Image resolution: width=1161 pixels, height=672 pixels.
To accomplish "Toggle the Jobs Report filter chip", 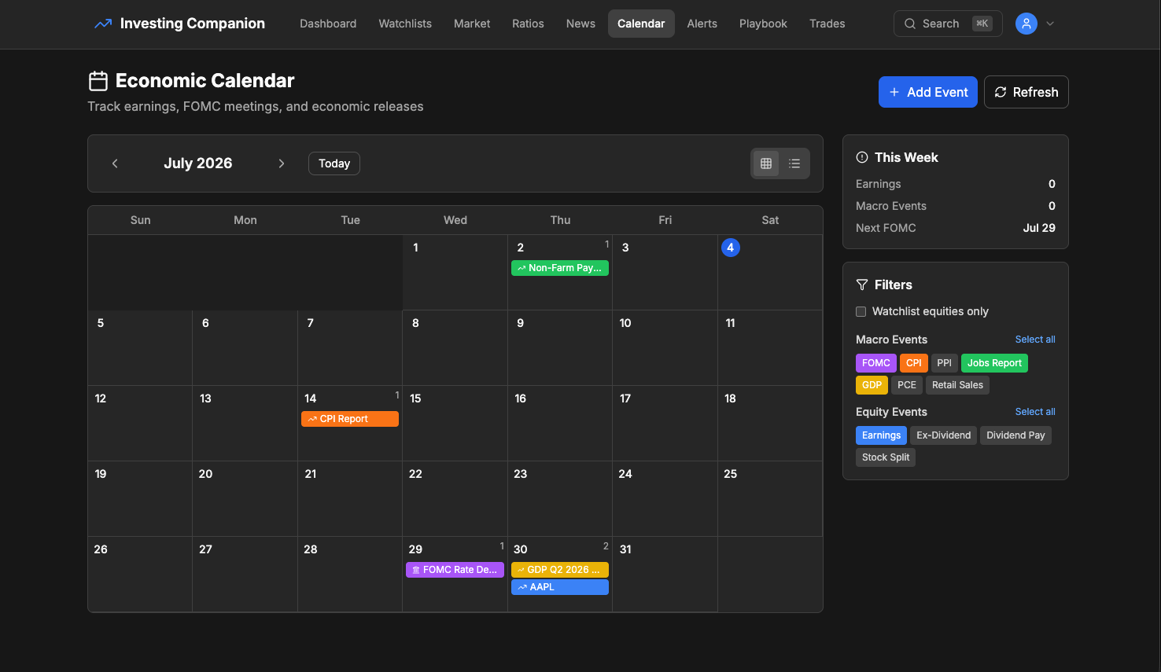I will coord(994,363).
